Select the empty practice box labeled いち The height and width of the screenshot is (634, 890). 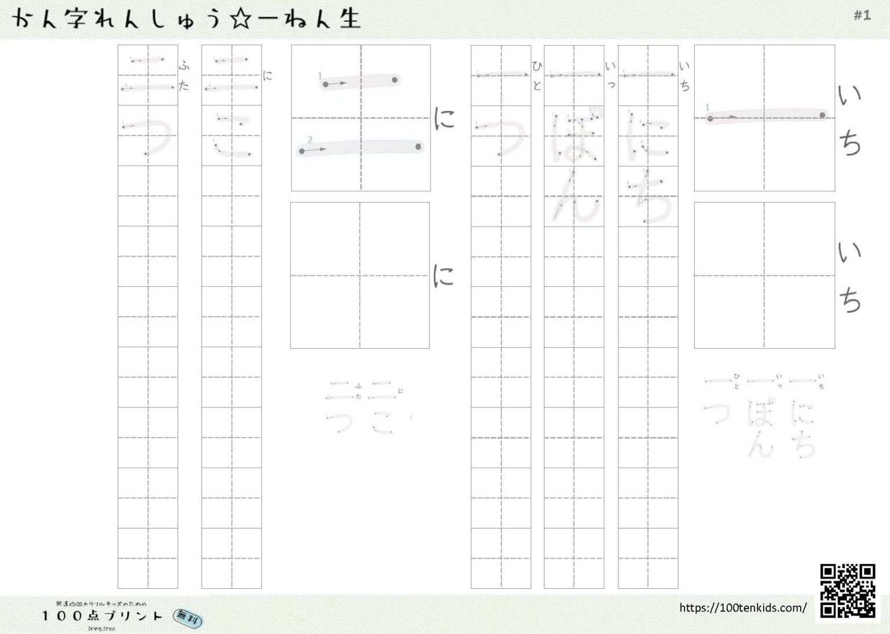tap(764, 275)
